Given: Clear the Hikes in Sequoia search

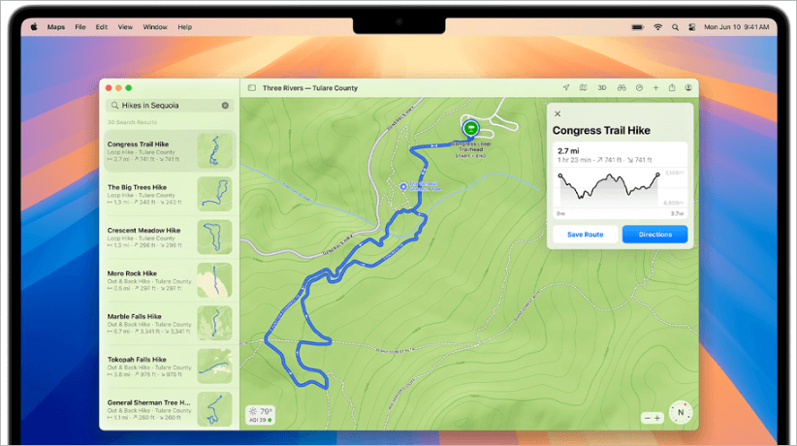Looking at the screenshot, I should click(225, 106).
